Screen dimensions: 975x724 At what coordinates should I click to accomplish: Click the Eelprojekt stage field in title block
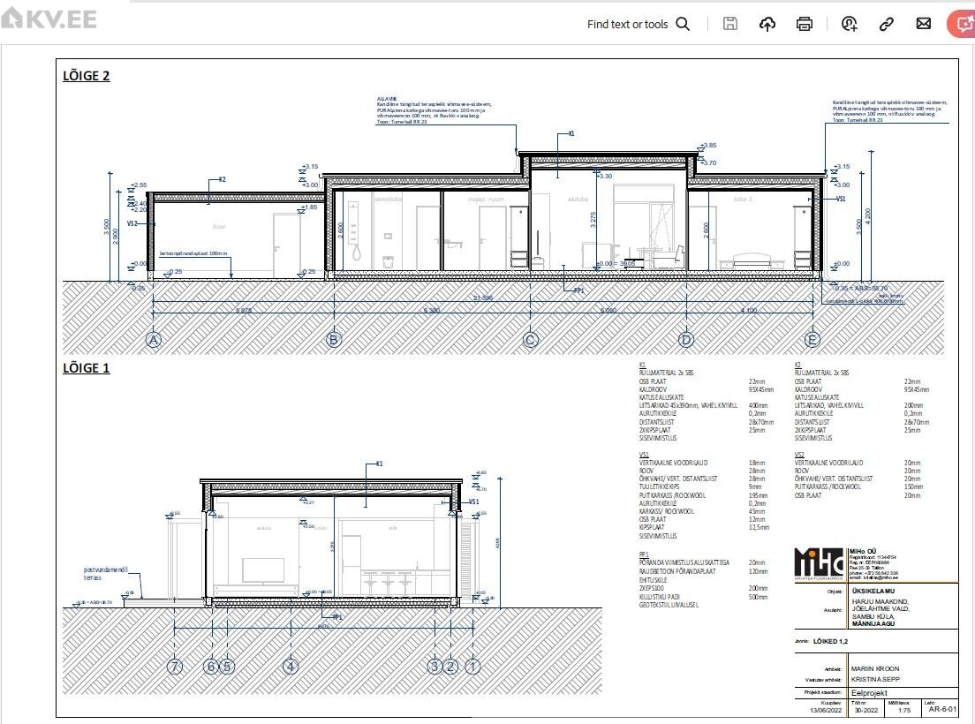(869, 694)
